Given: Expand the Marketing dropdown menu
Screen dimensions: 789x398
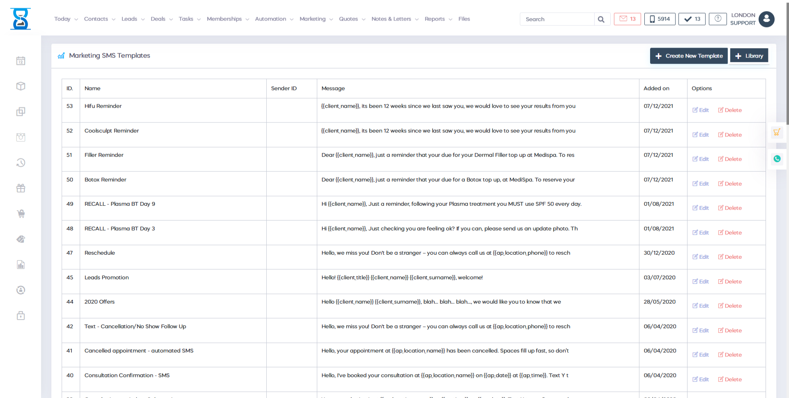Looking at the screenshot, I should [x=316, y=19].
